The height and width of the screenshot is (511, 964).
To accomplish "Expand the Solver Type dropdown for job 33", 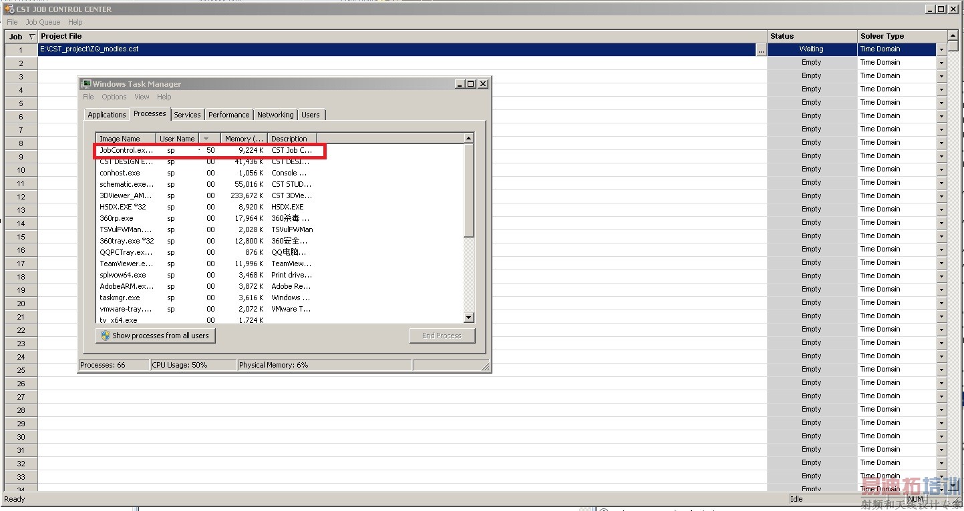I will point(941,476).
